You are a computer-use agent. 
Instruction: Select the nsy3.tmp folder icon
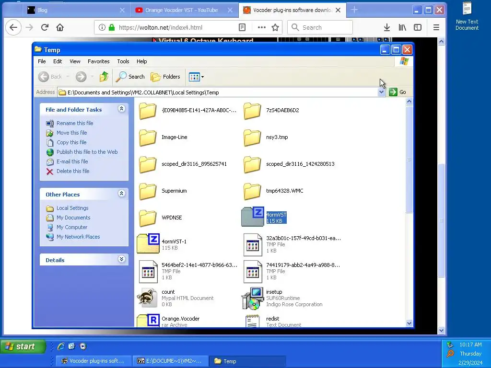(x=252, y=138)
